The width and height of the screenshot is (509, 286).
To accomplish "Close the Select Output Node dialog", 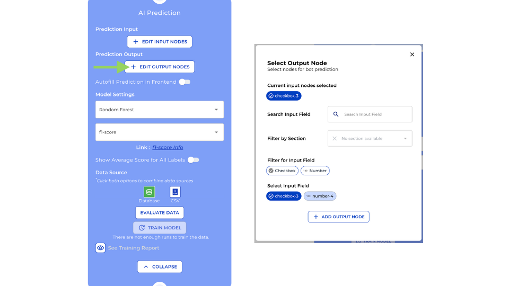I will [x=412, y=55].
